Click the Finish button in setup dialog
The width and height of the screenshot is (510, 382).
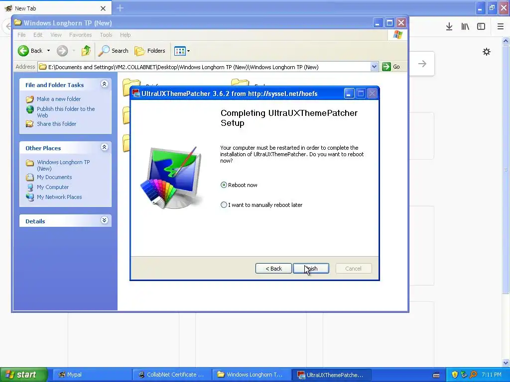pyautogui.click(x=311, y=269)
